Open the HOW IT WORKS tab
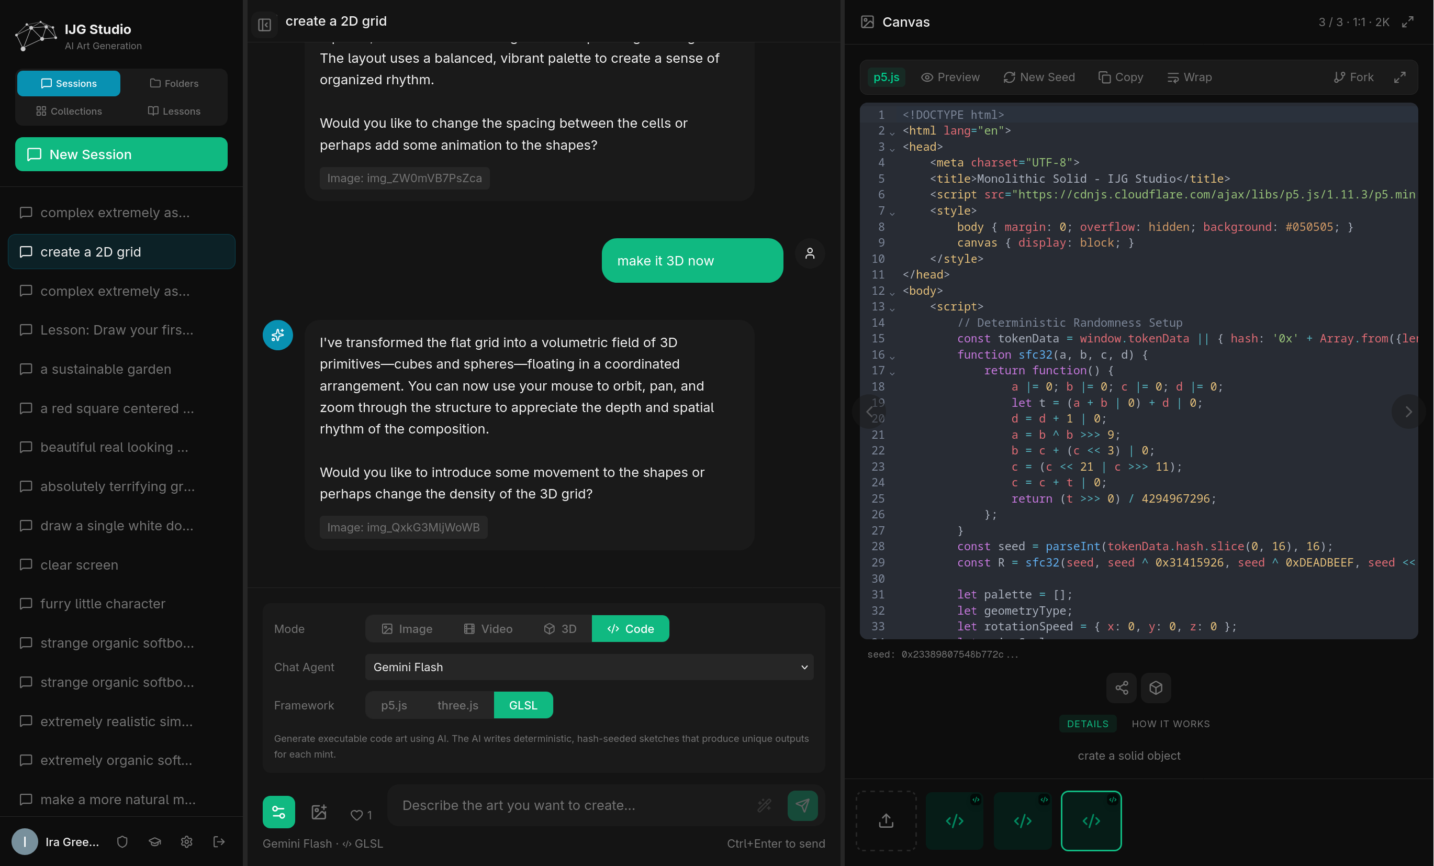This screenshot has width=1434, height=866. click(x=1170, y=724)
